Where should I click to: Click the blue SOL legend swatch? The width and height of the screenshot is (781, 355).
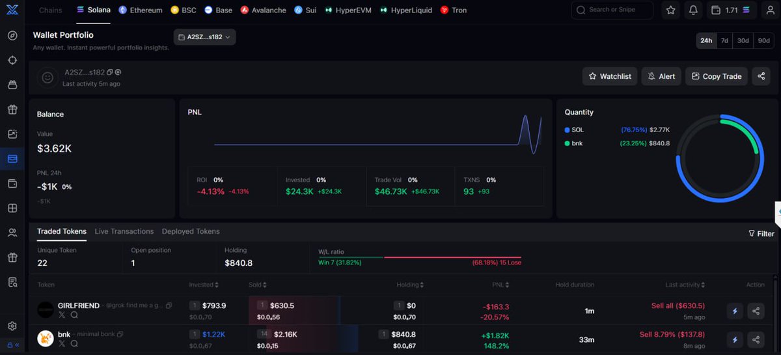(x=567, y=130)
